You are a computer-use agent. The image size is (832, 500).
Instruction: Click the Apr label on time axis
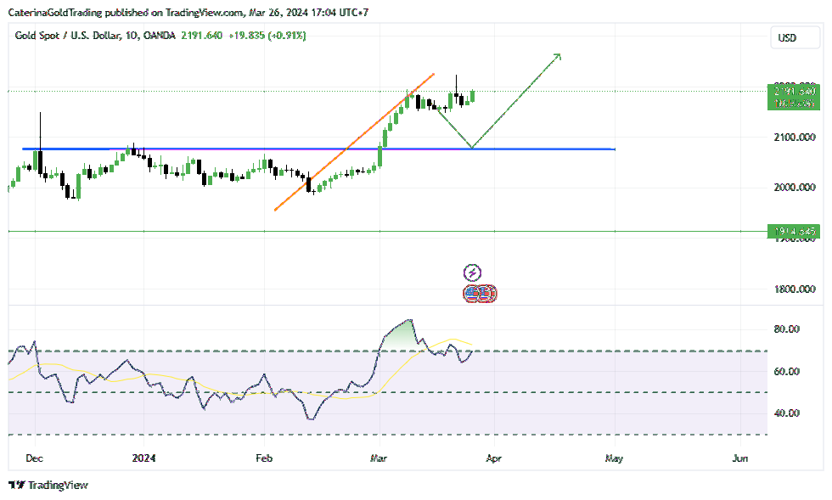tap(493, 458)
